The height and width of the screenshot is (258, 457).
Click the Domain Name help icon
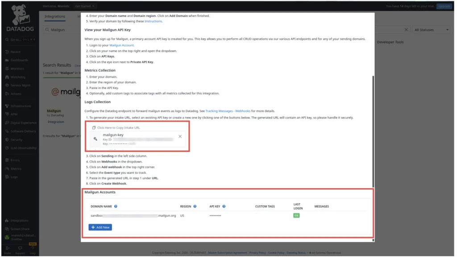[116, 206]
